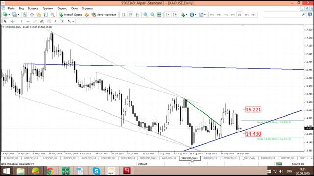Image resolution: width=314 pixels, height=176 pixels.
Task: Select the D1 timeframe
Action: point(240,15)
